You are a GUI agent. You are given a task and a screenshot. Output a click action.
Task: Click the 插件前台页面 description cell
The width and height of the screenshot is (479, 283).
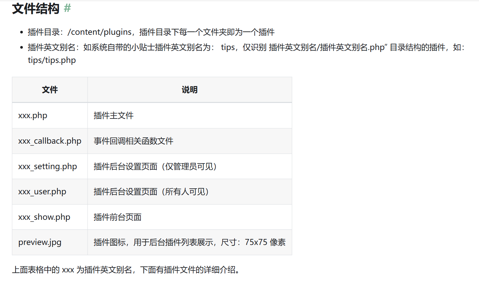[118, 217]
